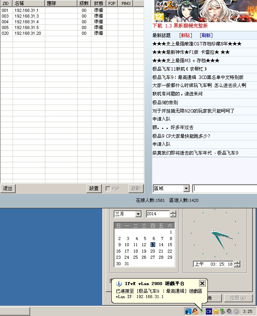Open the volume speaker tray icon

(x=229, y=311)
